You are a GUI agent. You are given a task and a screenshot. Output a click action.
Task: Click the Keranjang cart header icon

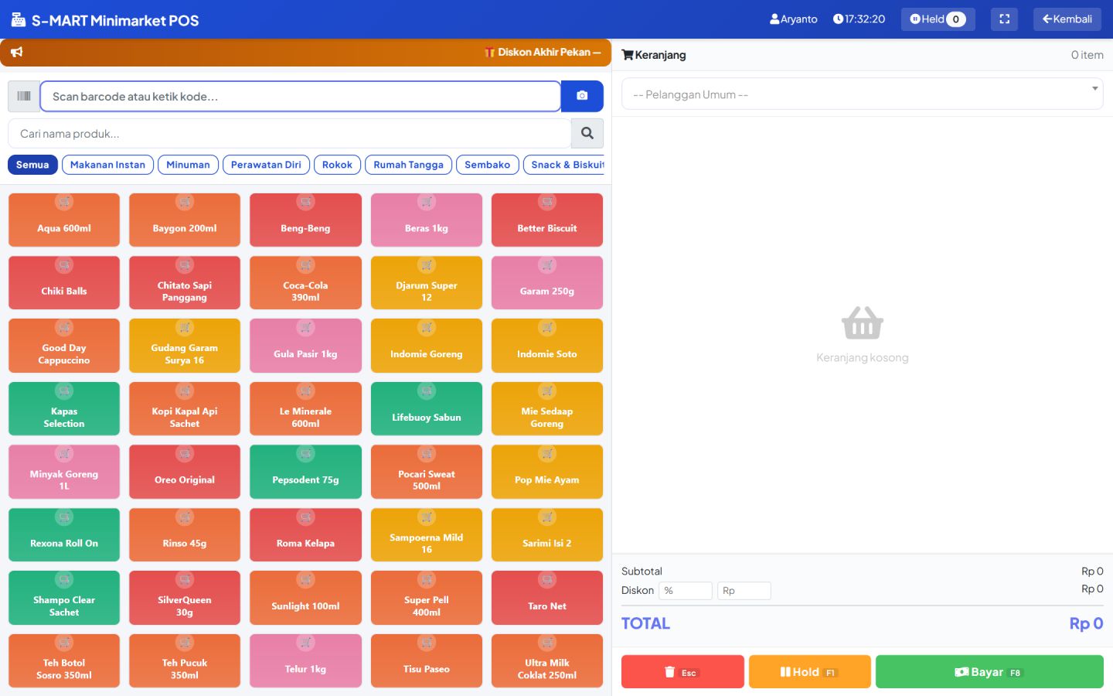coord(628,55)
